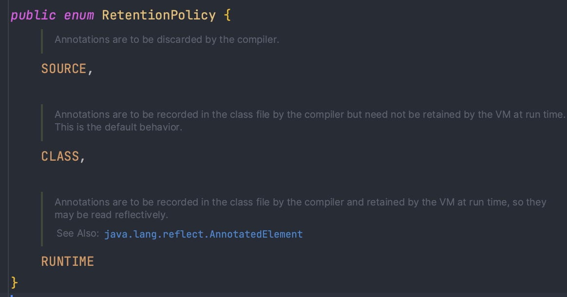The height and width of the screenshot is (297, 567).
Task: Click the public keyword
Action: click(33, 15)
